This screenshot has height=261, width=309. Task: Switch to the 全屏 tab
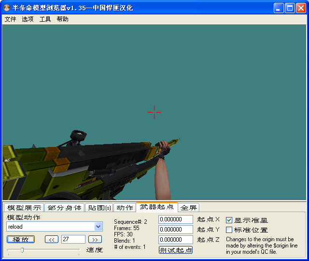189,207
